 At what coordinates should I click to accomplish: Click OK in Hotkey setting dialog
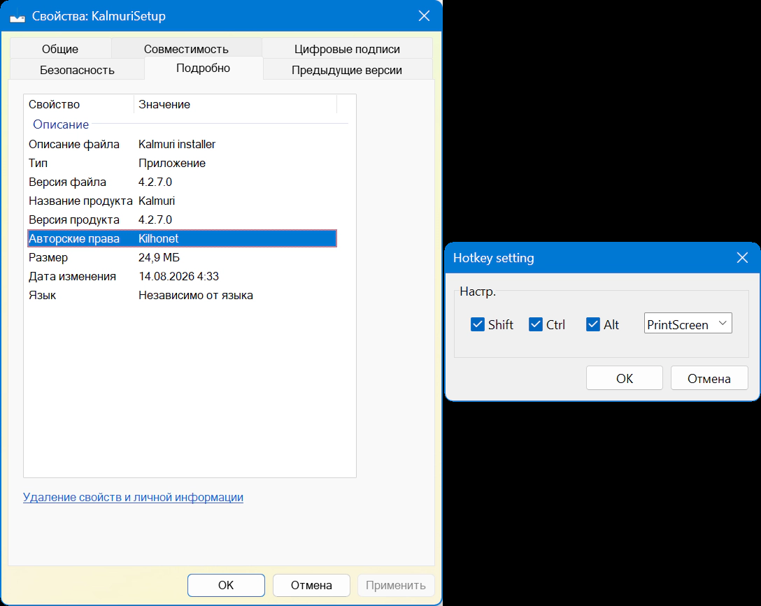[x=625, y=378]
